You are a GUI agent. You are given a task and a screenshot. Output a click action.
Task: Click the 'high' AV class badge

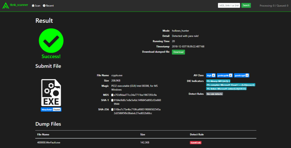(211, 75)
